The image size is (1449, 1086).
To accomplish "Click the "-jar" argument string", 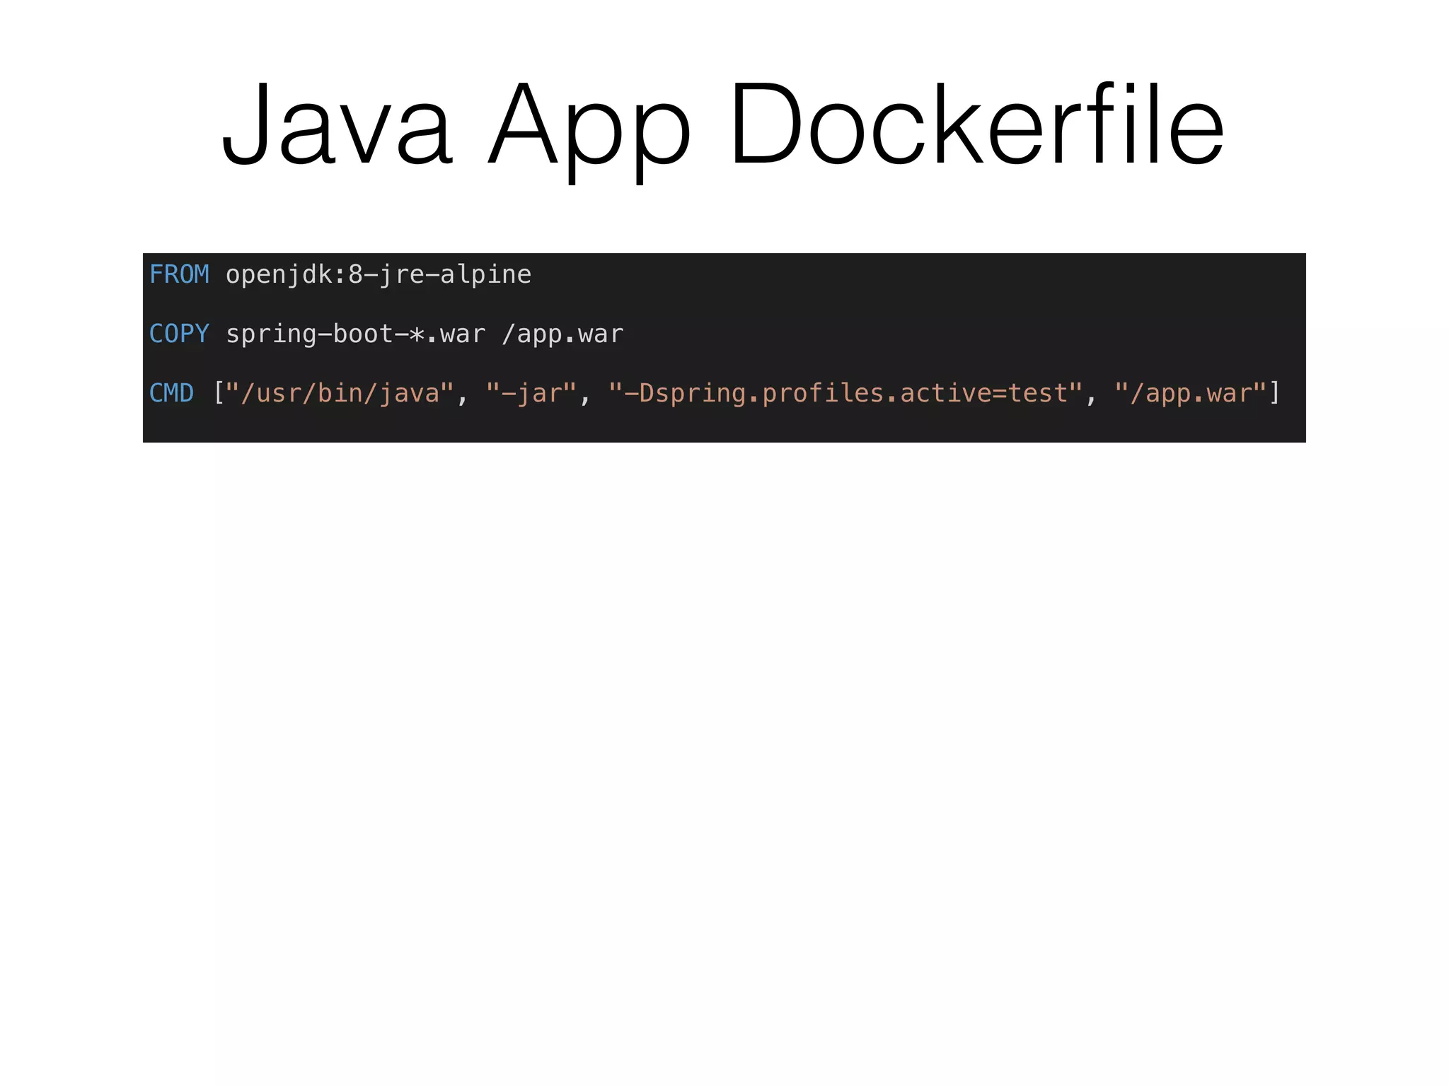I will (x=531, y=393).
